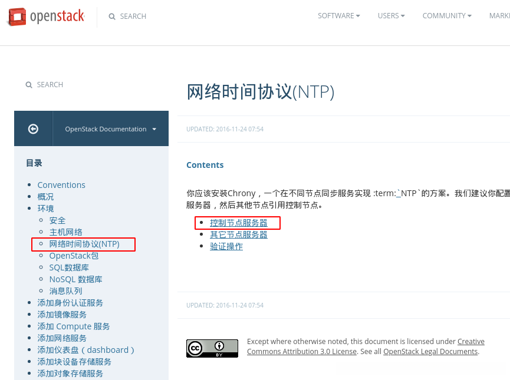Expand the OpenStack Documentation dropdown
510x380 pixels.
pos(111,129)
